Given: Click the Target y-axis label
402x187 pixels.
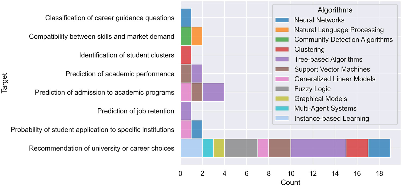Looking at the screenshot, I should coord(4,83).
